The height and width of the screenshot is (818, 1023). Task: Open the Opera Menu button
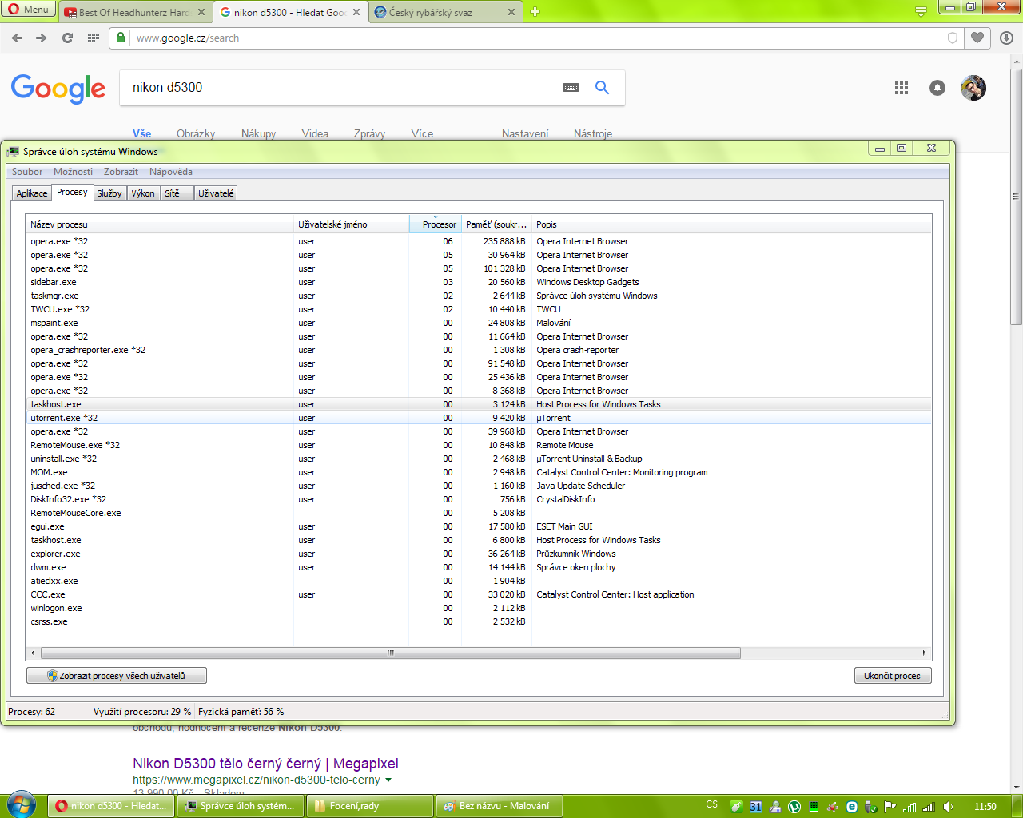pos(29,10)
